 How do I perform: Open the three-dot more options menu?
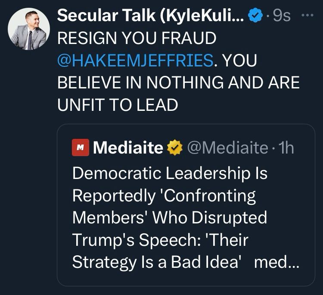coord(306,15)
